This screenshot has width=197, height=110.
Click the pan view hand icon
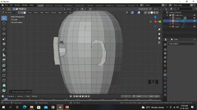pos(159,34)
